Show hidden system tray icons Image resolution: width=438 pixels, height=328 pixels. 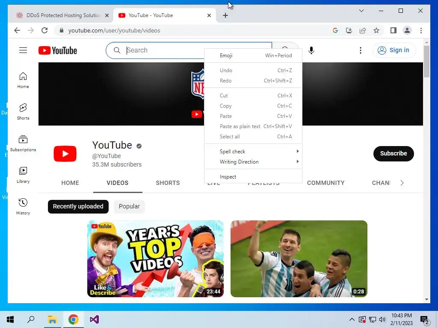(x=352, y=319)
